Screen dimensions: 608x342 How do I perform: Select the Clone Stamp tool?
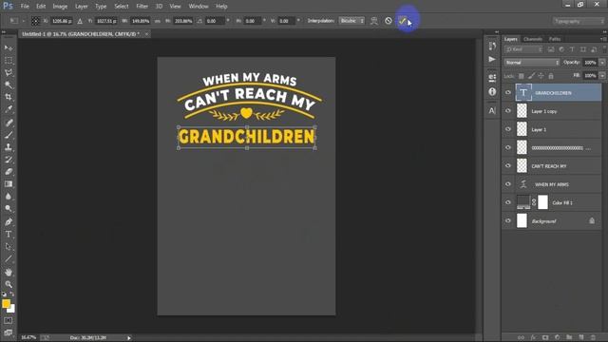[9, 147]
